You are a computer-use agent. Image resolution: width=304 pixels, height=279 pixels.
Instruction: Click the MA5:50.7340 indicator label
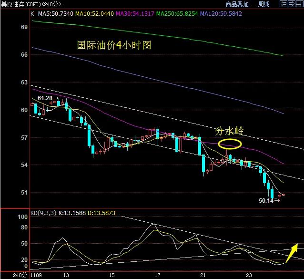55,14
